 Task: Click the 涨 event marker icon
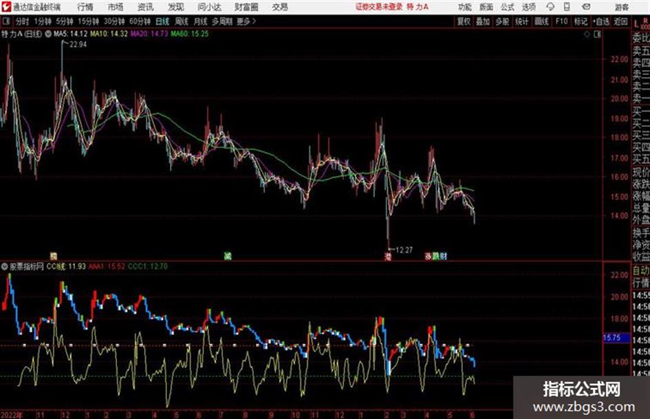(429, 257)
